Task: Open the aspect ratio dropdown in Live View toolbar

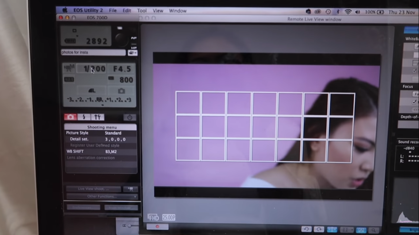Action: point(347,230)
